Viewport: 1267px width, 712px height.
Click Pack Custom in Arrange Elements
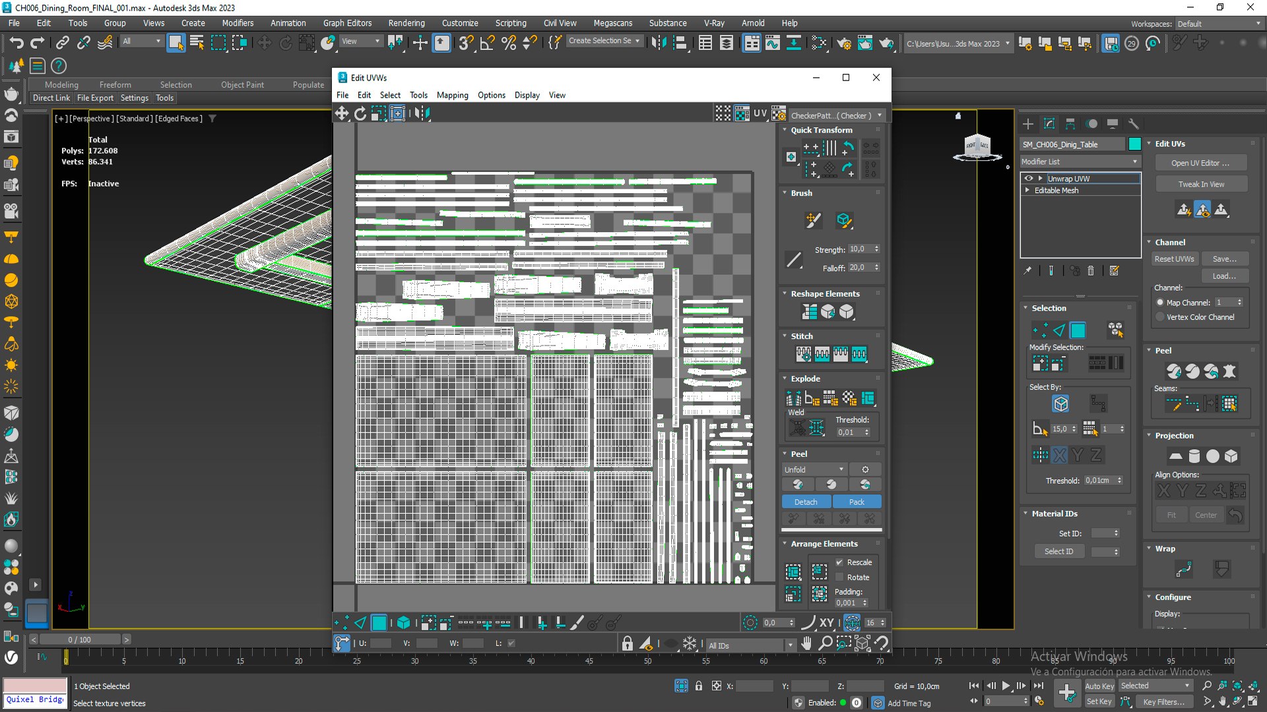(793, 572)
